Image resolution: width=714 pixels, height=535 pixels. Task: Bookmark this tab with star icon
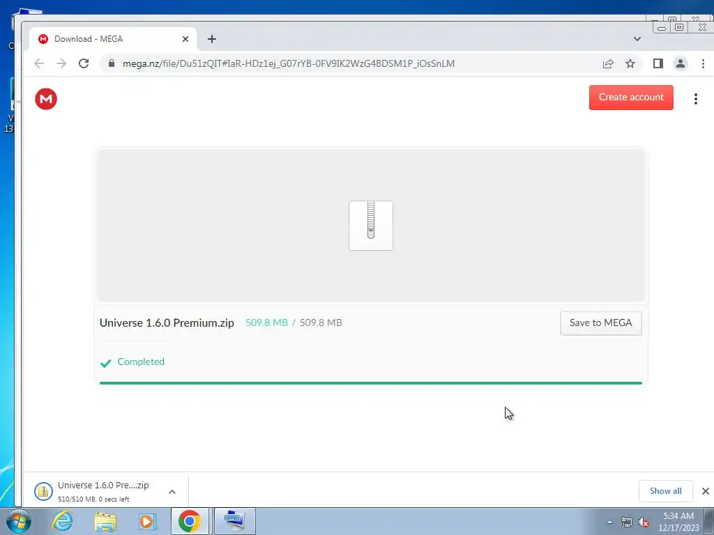[630, 63]
